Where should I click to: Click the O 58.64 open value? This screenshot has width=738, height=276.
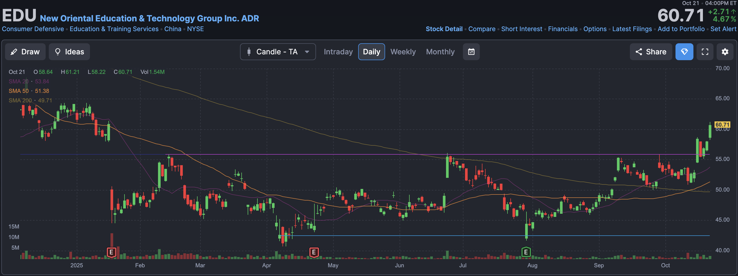43,72
